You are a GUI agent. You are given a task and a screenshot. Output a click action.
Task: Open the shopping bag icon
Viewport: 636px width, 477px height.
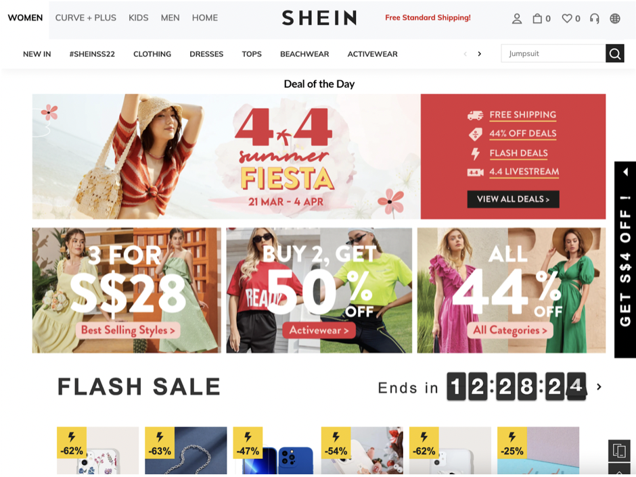pyautogui.click(x=537, y=18)
